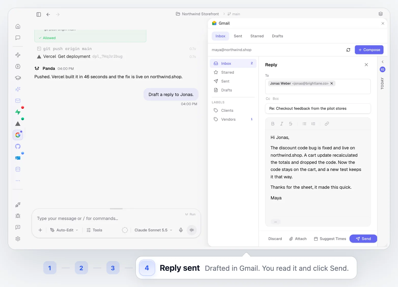Open the Auto-Edit mode dropdown
Image resolution: width=398 pixels, height=287 pixels.
64,230
